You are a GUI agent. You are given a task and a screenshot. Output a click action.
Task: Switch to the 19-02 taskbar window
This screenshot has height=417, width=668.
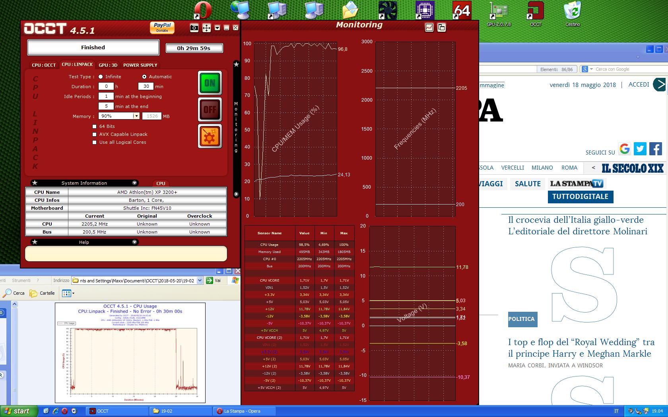(181, 411)
